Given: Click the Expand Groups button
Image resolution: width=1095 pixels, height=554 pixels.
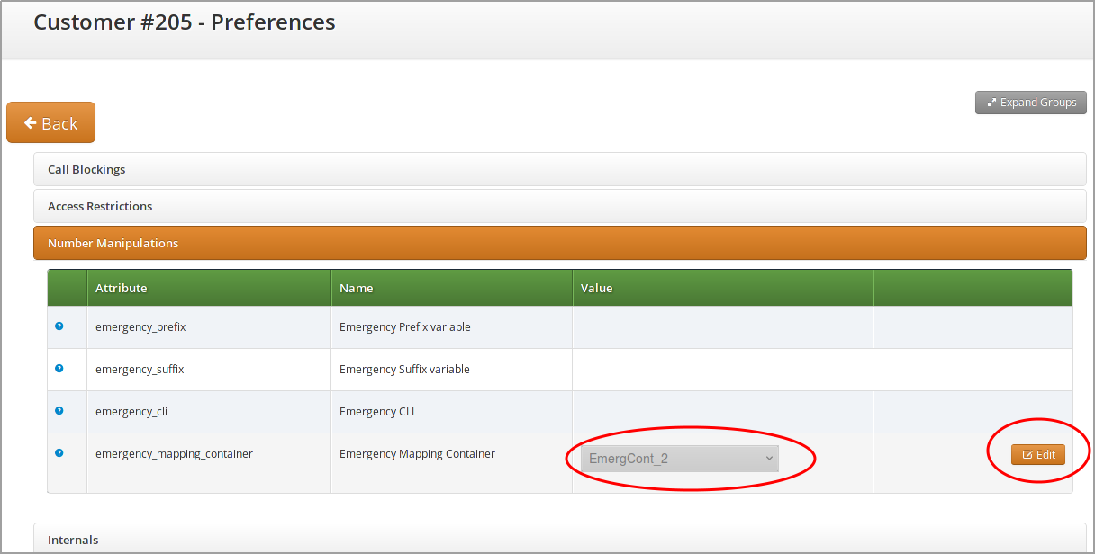Looking at the screenshot, I should pyautogui.click(x=1030, y=102).
